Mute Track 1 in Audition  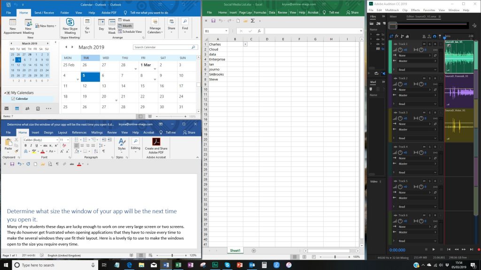tap(425, 44)
